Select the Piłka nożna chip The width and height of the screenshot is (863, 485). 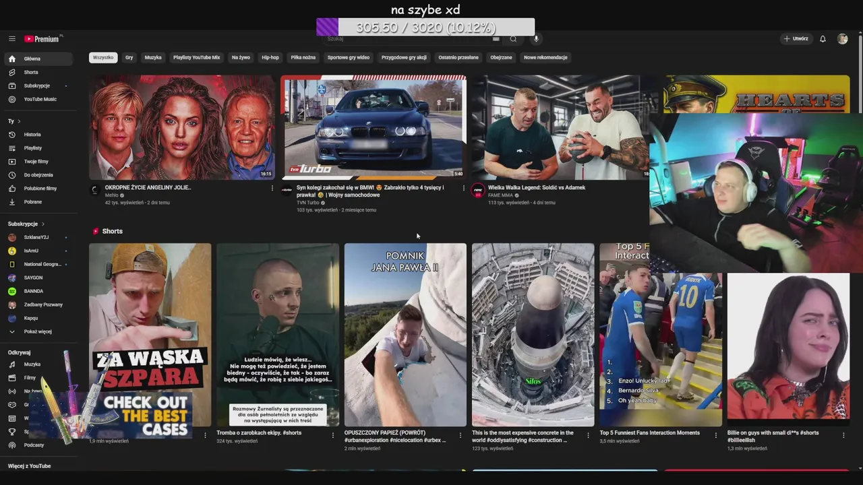303,57
